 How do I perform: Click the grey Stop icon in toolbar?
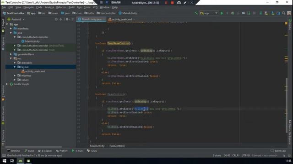254,13
